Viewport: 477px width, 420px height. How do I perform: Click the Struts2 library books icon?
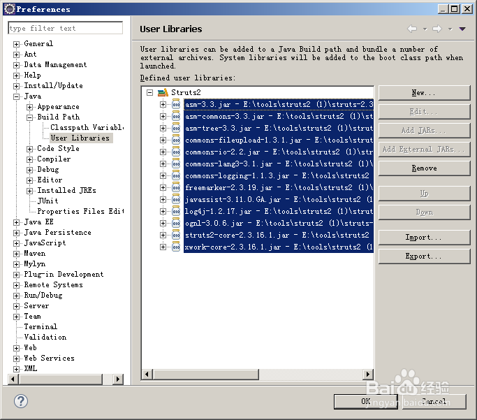(x=163, y=92)
